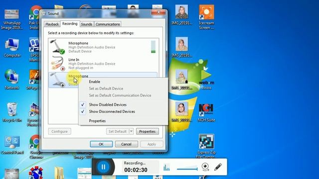Image resolution: width=319 pixels, height=179 pixels.
Task: Launch Google Chrome from the desktop shortcut
Action: [x=35, y=147]
